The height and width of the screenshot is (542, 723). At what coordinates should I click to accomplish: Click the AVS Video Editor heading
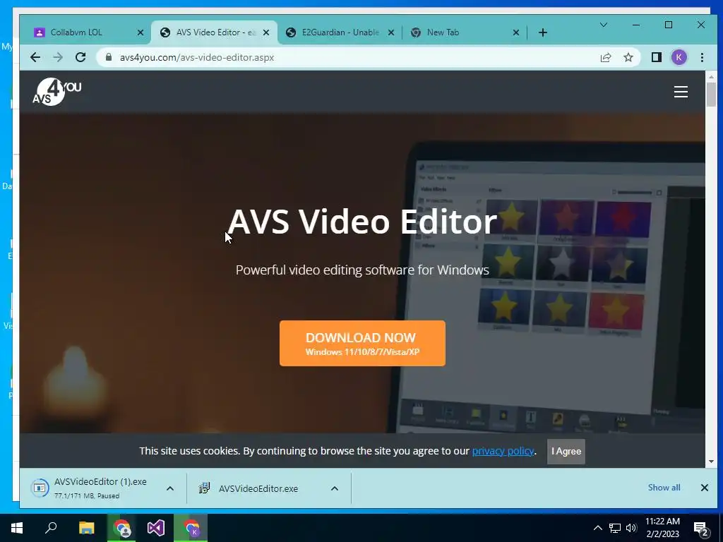[362, 222]
